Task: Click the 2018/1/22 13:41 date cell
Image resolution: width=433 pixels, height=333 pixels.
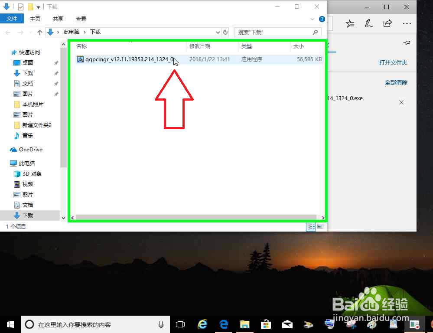Action: (x=209, y=59)
